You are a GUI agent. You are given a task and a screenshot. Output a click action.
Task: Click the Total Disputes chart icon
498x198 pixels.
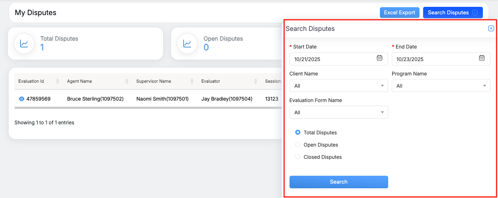[x=24, y=44]
